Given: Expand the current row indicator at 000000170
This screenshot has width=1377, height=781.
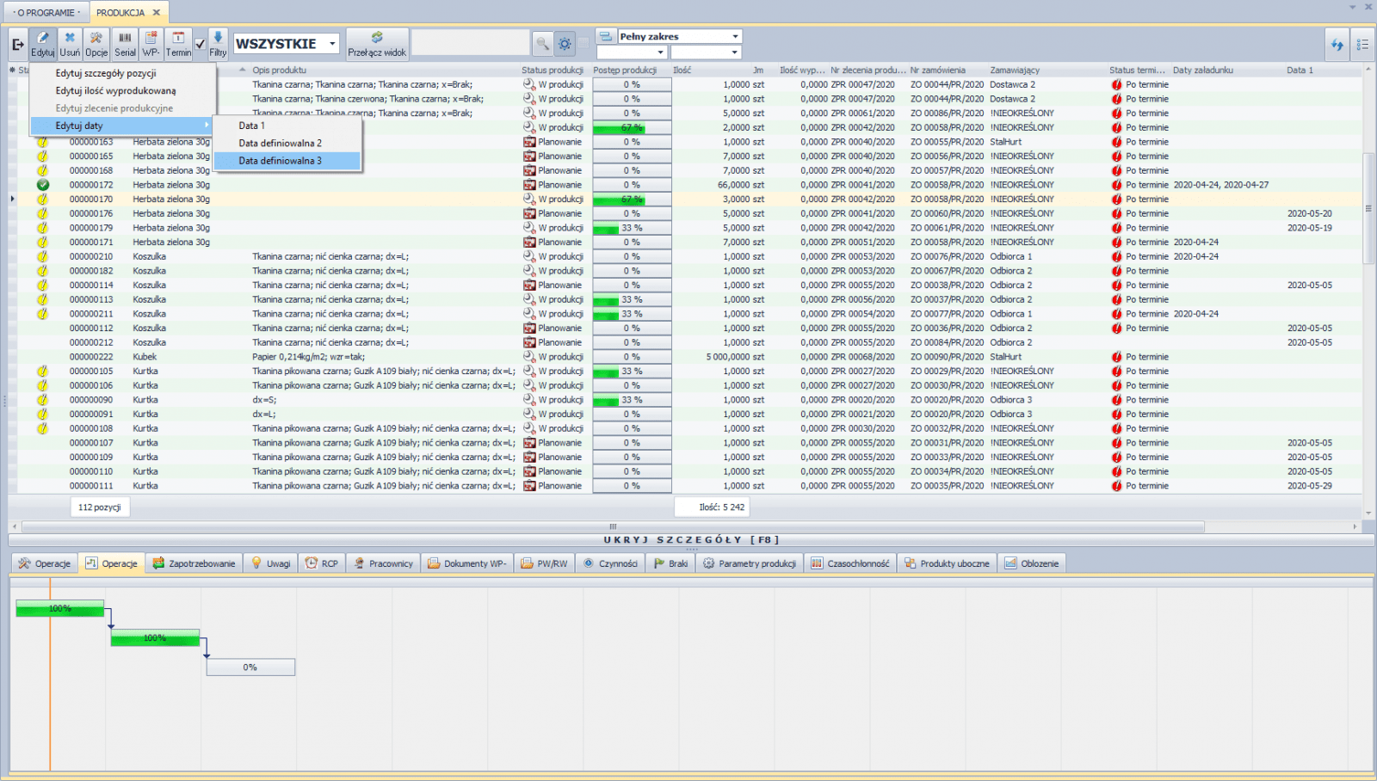Looking at the screenshot, I should click(x=13, y=199).
